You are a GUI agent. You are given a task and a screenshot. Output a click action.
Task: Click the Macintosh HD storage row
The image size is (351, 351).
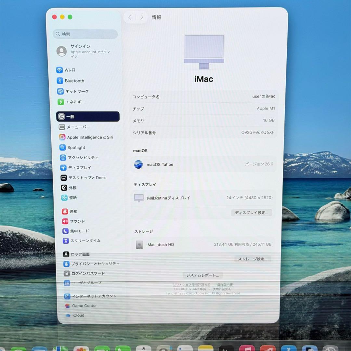pyautogui.click(x=203, y=244)
